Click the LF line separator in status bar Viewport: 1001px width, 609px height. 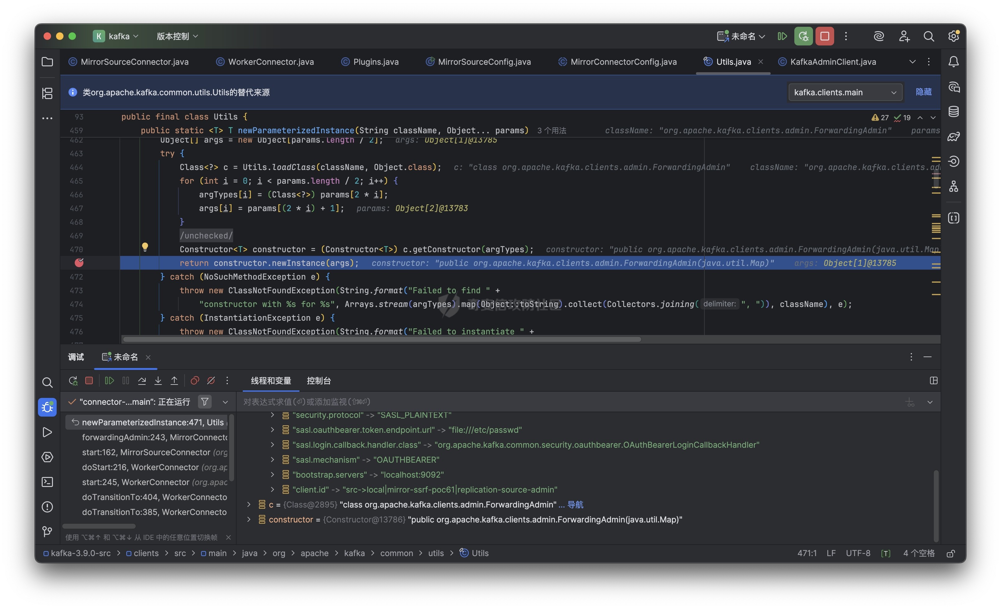tap(831, 553)
